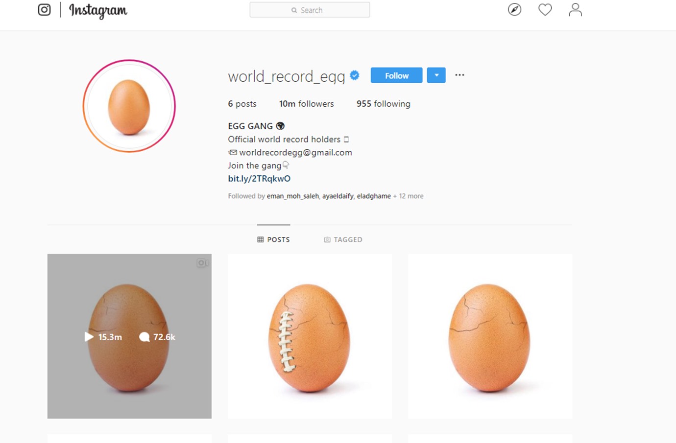The image size is (676, 443).
Task: Click the Instagram wordmark logo
Action: point(98,10)
